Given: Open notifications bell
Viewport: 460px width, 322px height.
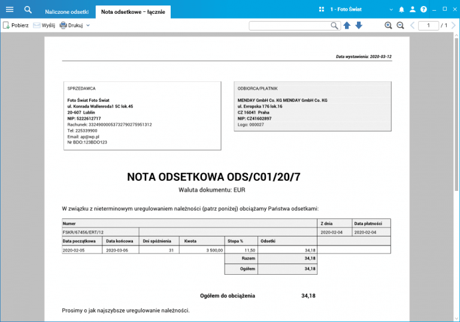Looking at the screenshot, I should click(401, 10).
